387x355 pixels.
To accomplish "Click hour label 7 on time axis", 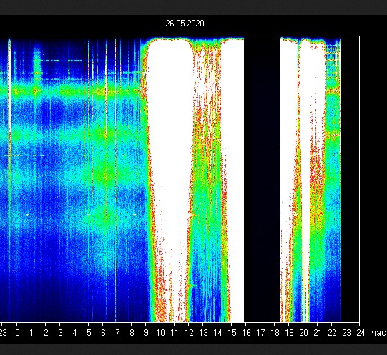I will [x=117, y=333].
